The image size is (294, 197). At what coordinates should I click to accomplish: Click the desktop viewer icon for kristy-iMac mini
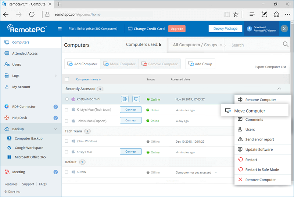tap(136, 99)
